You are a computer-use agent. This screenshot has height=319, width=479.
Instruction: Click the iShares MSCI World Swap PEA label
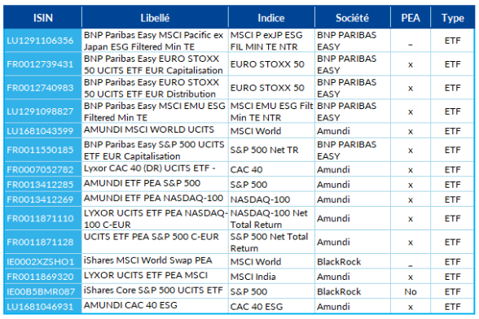pos(148,260)
